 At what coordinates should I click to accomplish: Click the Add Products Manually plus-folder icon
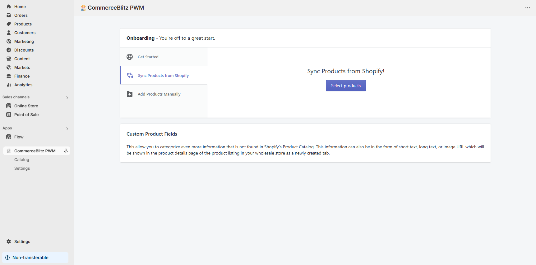click(130, 94)
